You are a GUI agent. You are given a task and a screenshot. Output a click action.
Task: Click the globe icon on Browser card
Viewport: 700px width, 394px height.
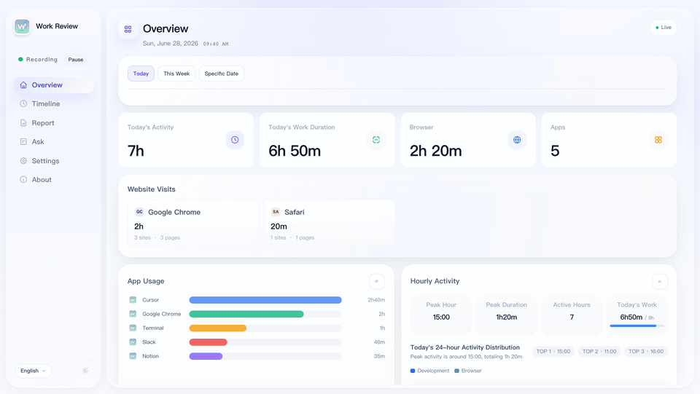[517, 140]
